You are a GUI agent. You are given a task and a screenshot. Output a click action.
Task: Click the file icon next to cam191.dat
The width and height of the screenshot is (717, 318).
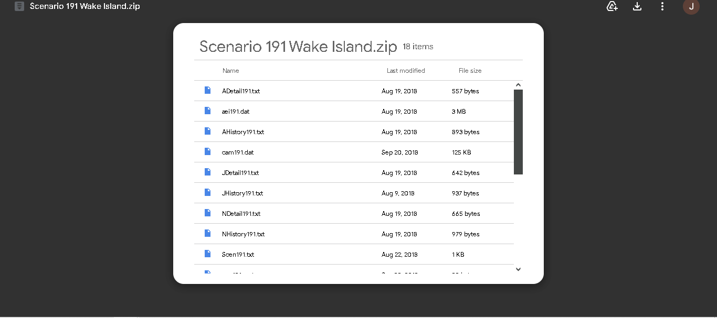pyautogui.click(x=208, y=152)
